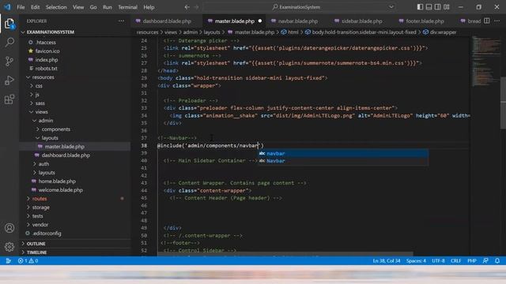Open the Accounts icon in activity bar
The image size is (506, 284).
click(x=9, y=228)
